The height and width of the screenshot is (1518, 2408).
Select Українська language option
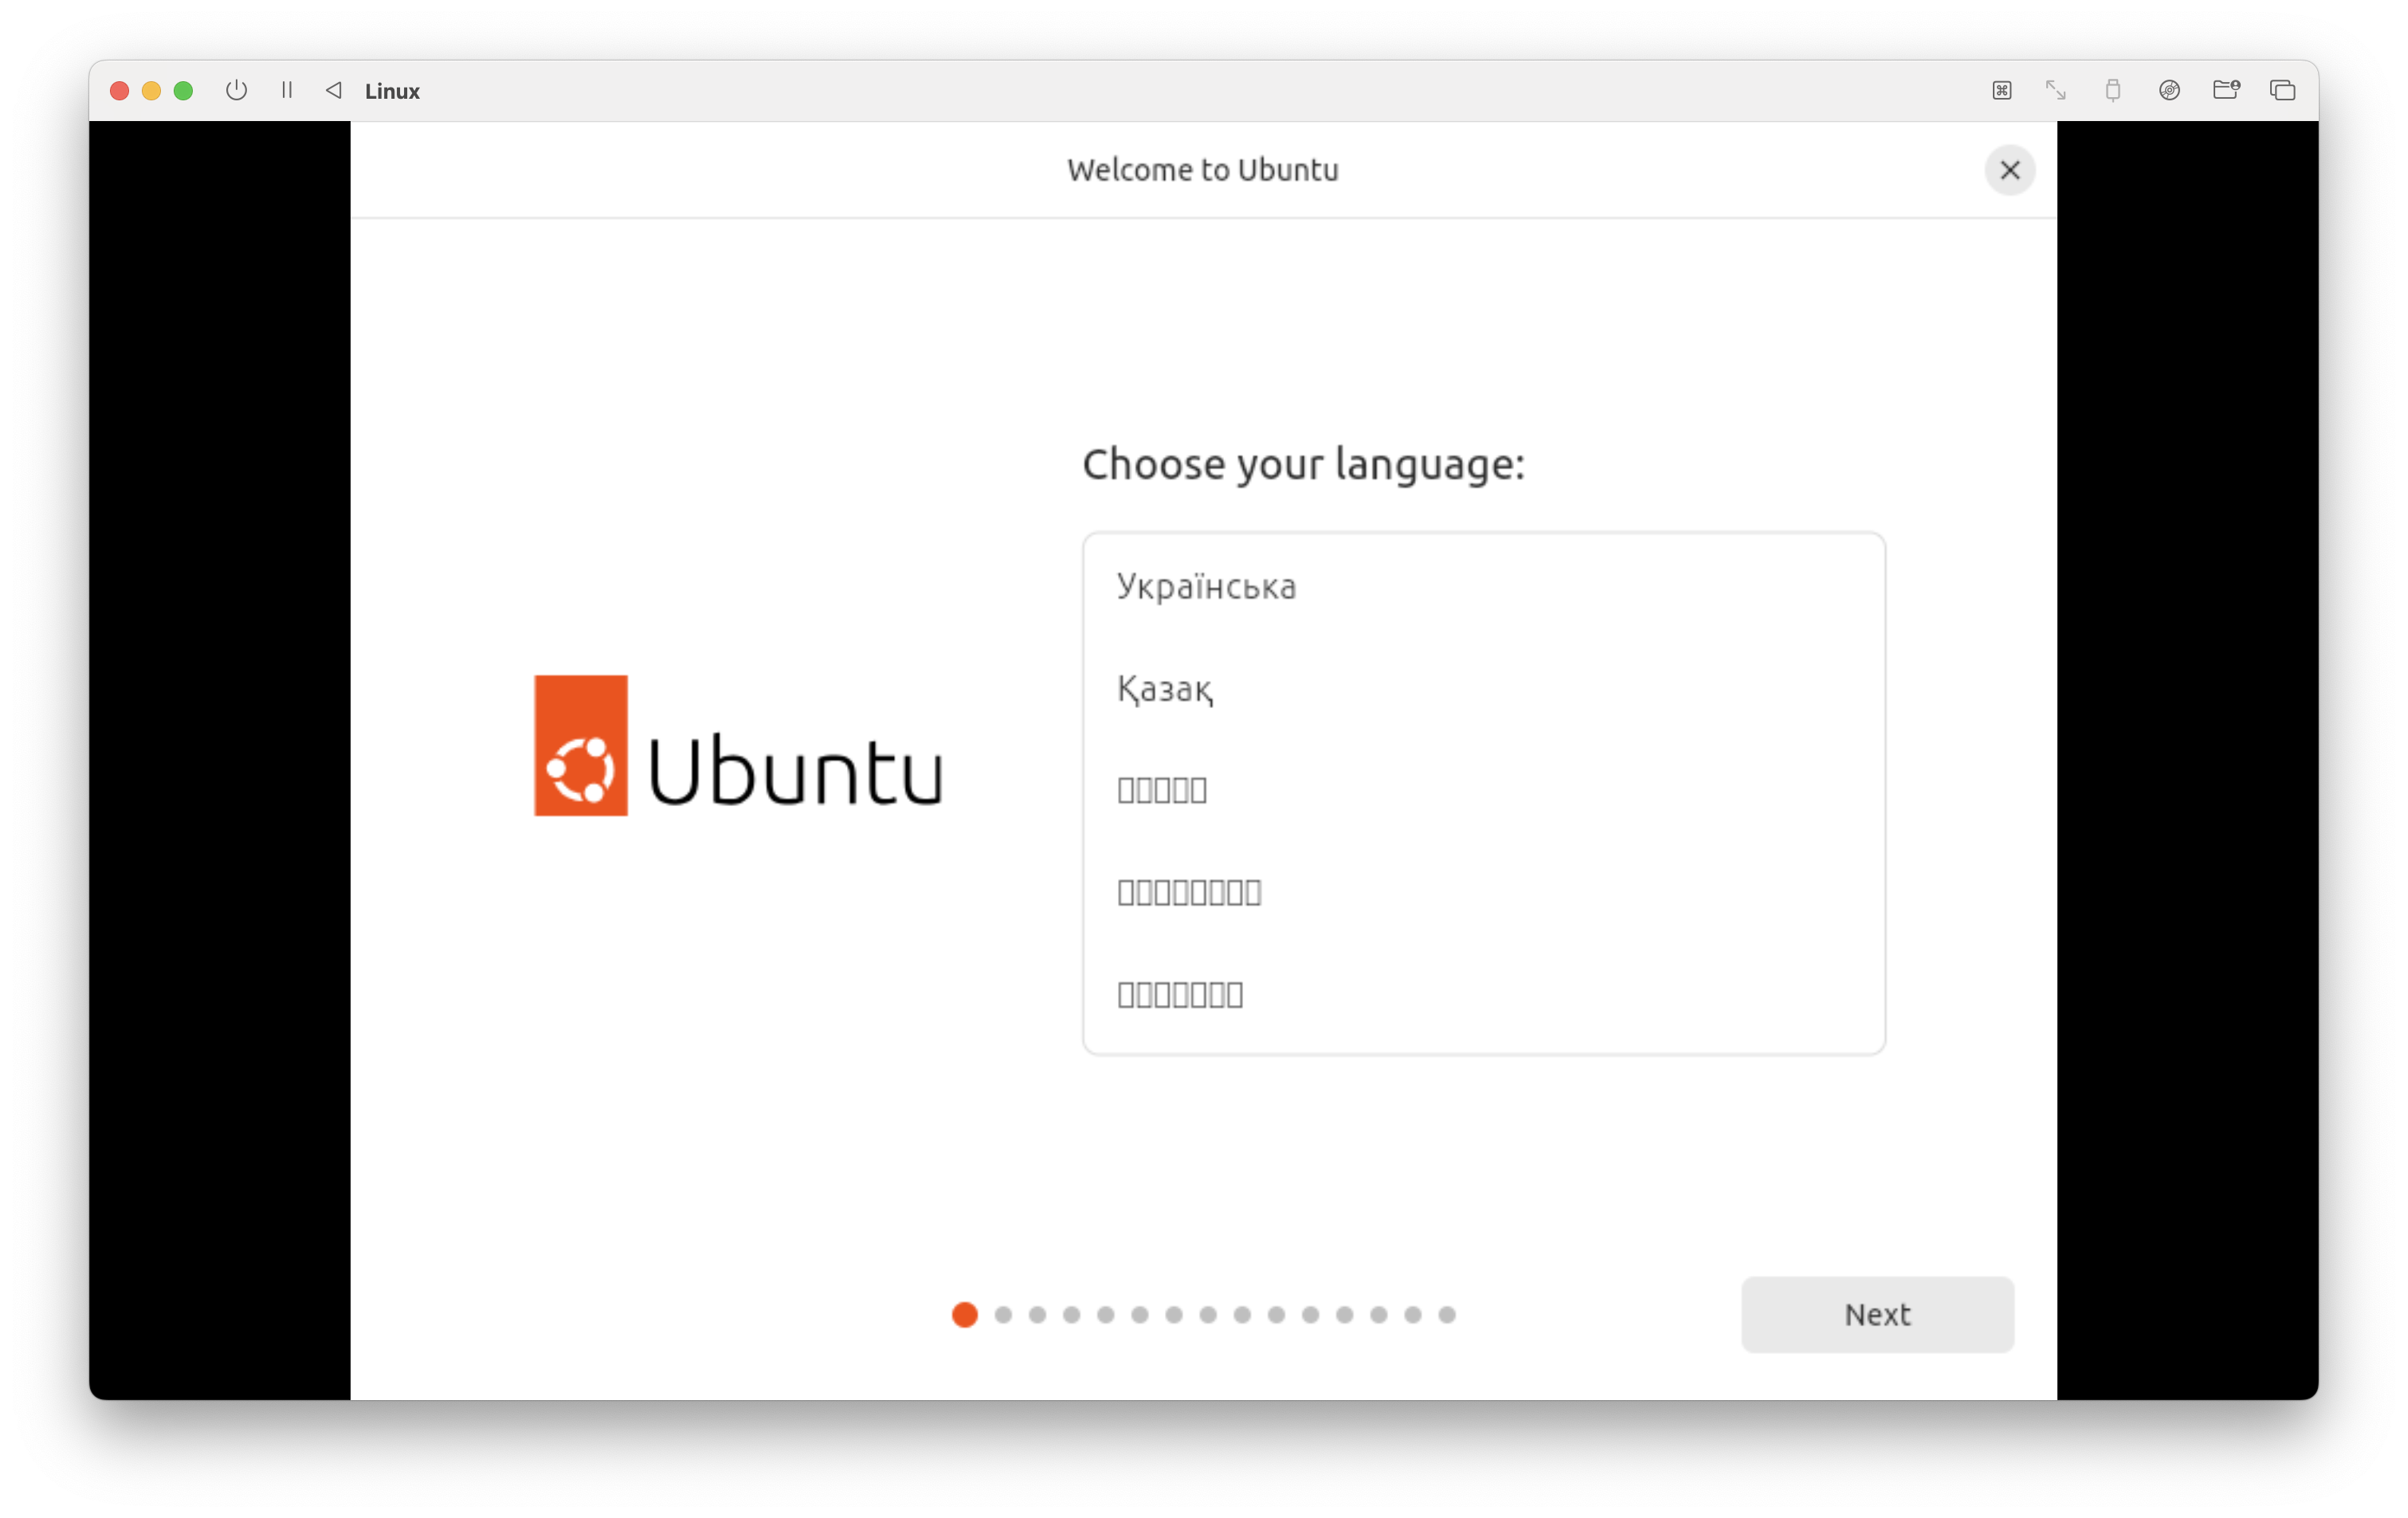1205,587
